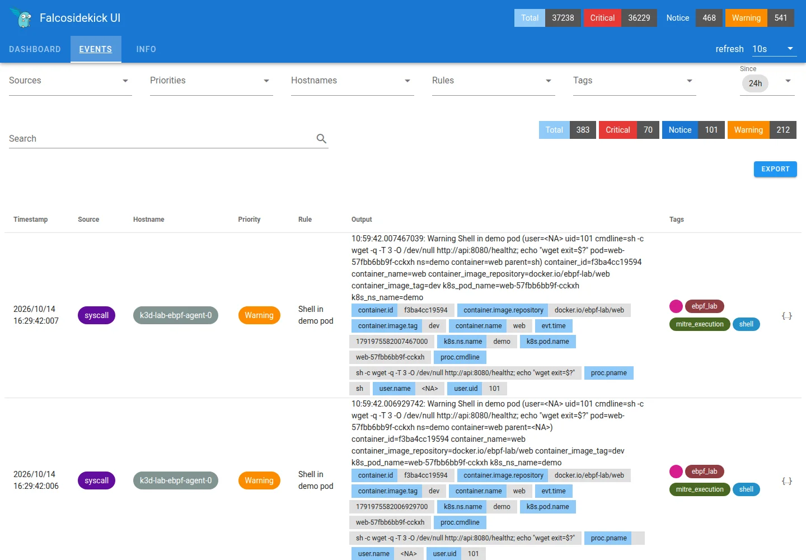Click the Notice 468 counter in header
Image resolution: width=806 pixels, height=560 pixels.
coord(691,18)
